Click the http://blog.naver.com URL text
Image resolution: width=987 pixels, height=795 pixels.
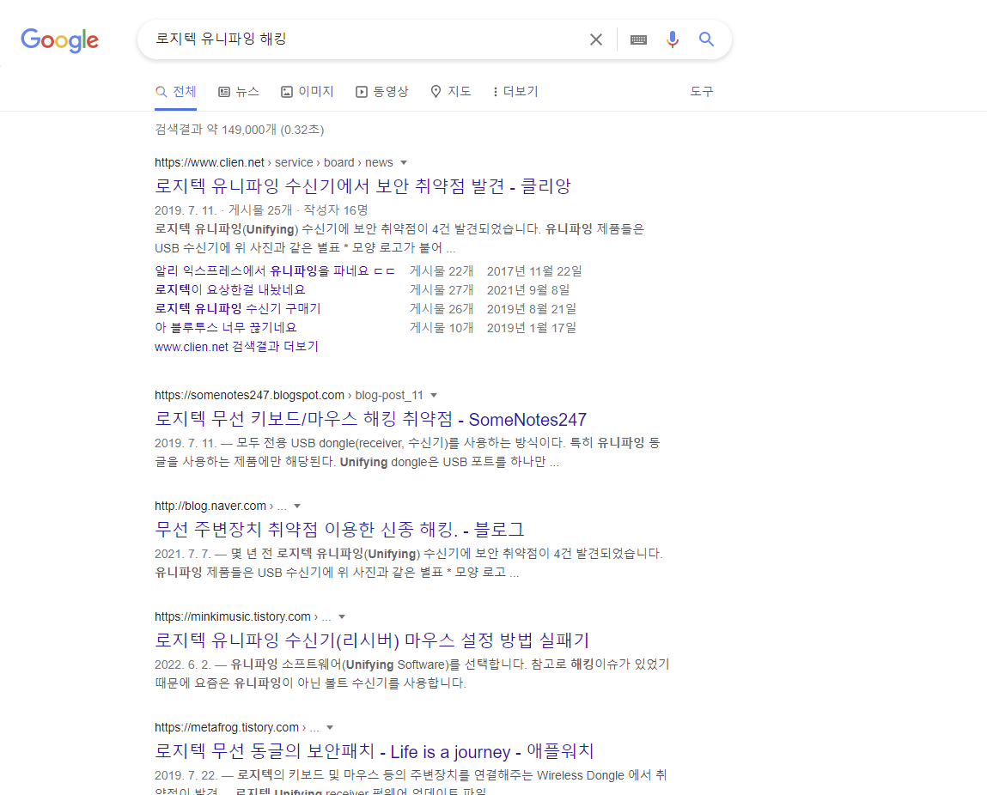coord(210,506)
